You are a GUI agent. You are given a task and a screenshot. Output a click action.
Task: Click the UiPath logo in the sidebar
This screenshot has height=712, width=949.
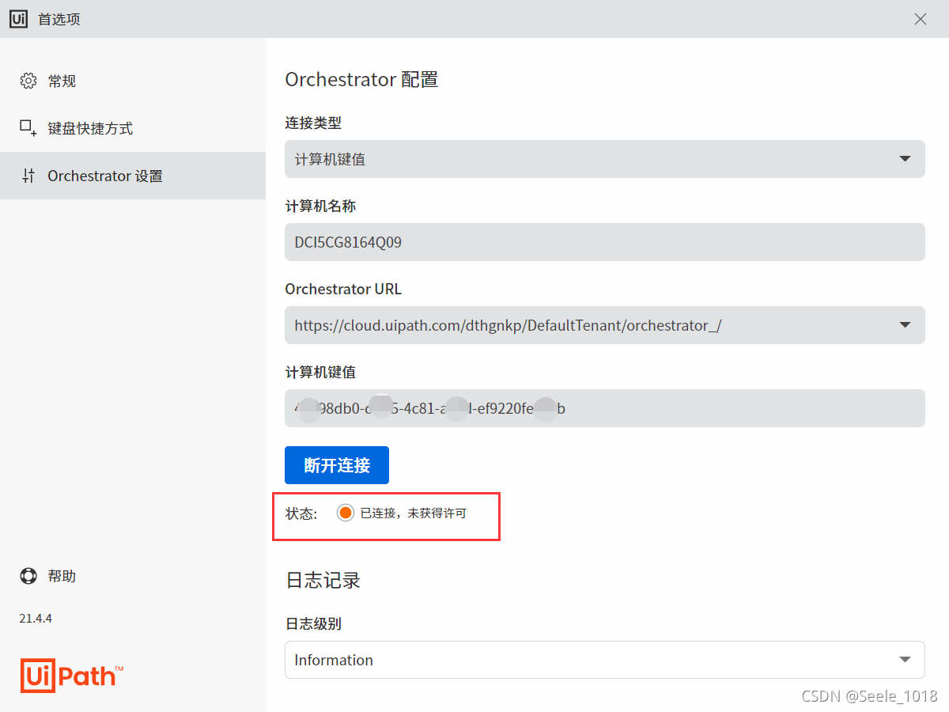(x=72, y=675)
